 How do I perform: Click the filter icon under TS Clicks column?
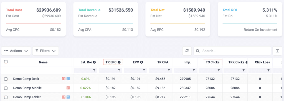coord(219,71)
